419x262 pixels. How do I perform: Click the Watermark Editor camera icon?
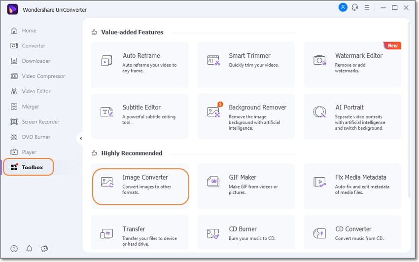pyautogui.click(x=319, y=60)
